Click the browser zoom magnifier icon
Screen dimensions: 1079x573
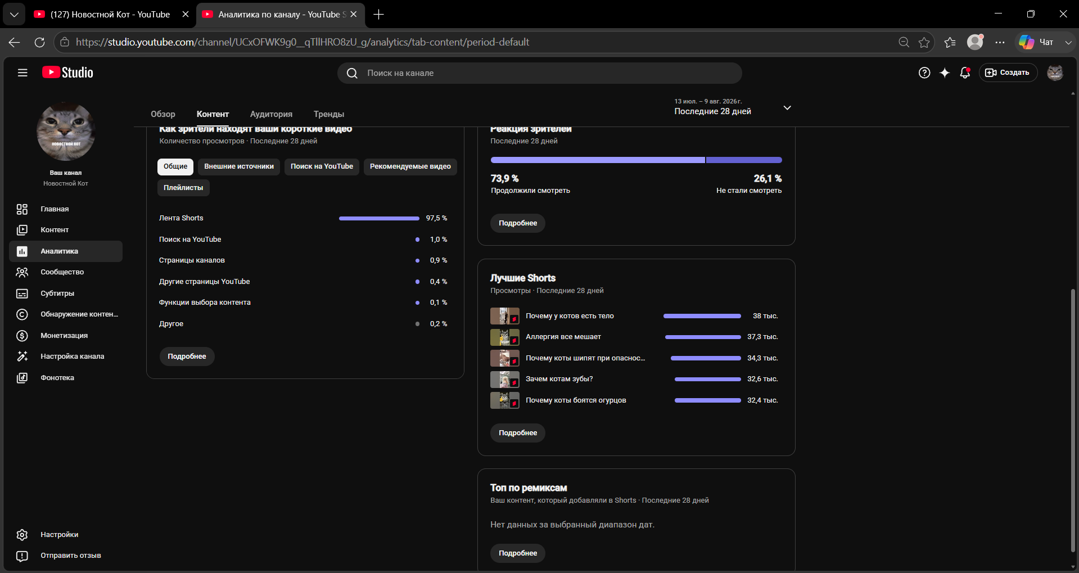(x=904, y=42)
